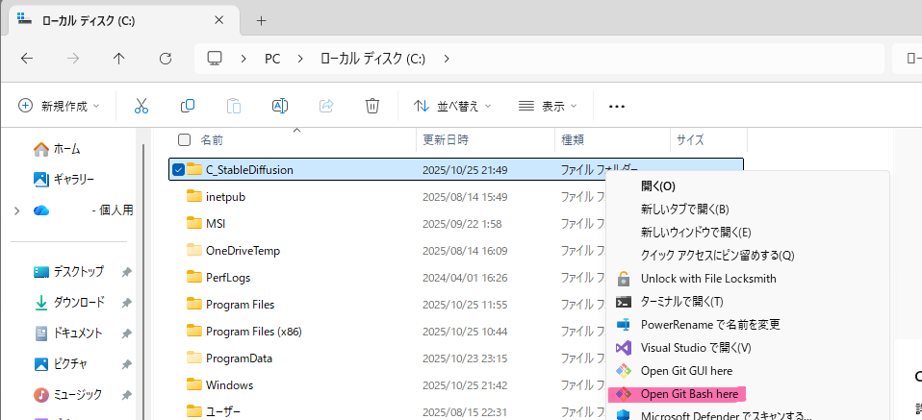Uncheck the C_StableDiffusion folder checkbox
The width and height of the screenshot is (922, 420).
click(178, 170)
